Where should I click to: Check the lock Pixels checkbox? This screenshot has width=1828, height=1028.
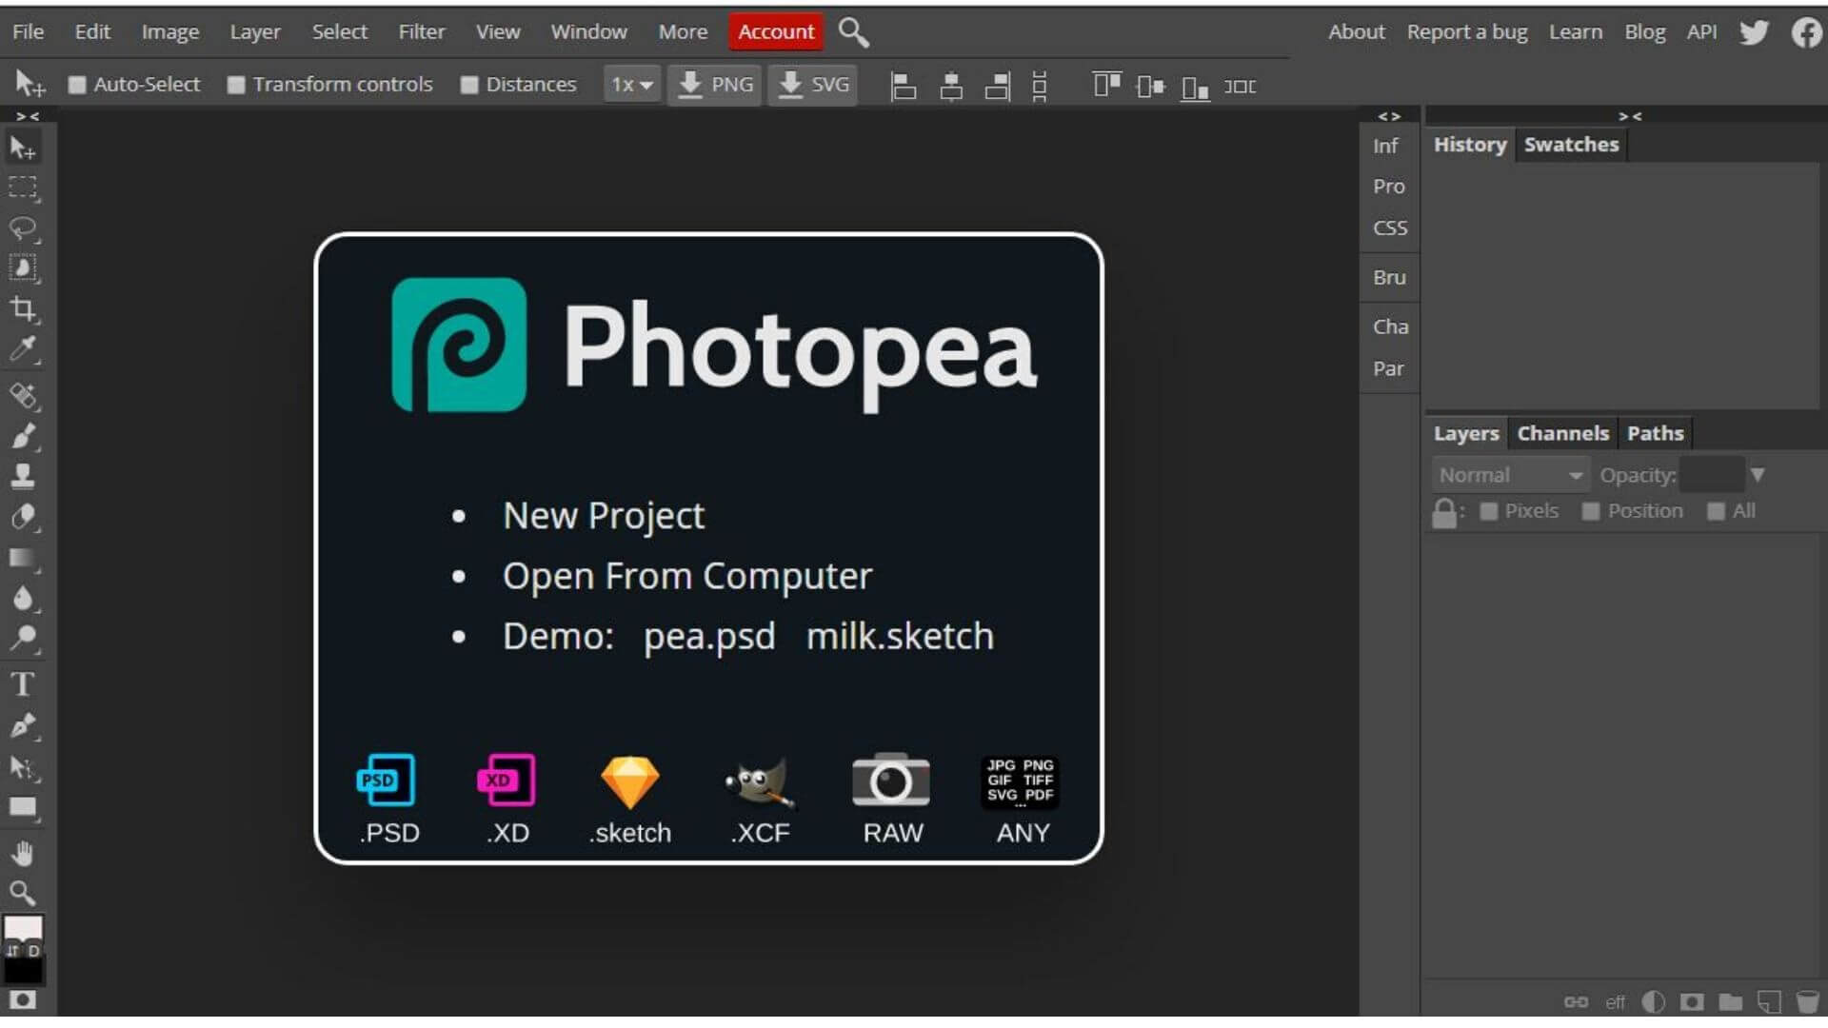pos(1489,512)
